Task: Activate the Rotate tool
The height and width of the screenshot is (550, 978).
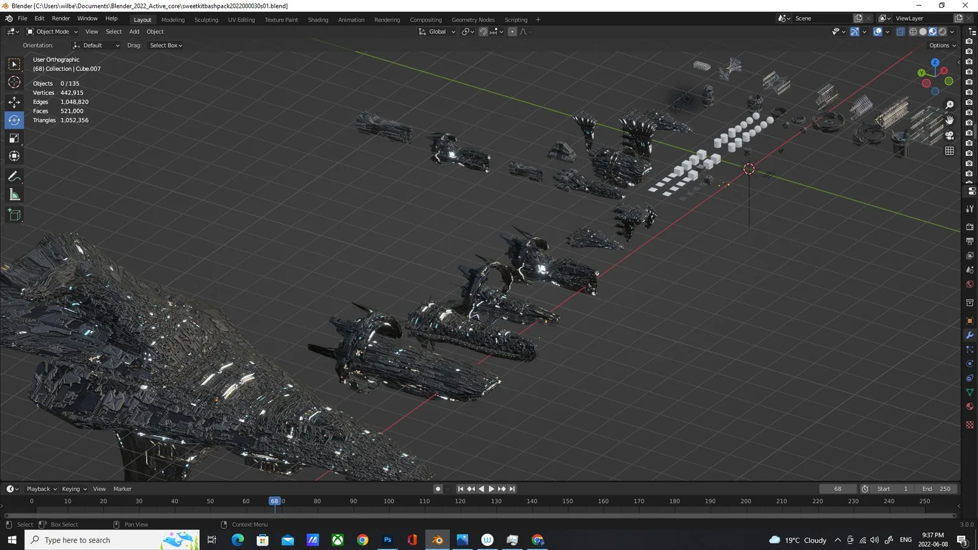Action: (13, 120)
